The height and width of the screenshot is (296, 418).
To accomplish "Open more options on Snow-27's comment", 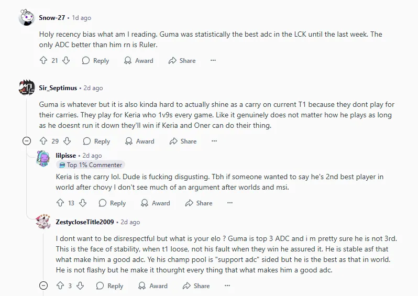I will [213, 61].
